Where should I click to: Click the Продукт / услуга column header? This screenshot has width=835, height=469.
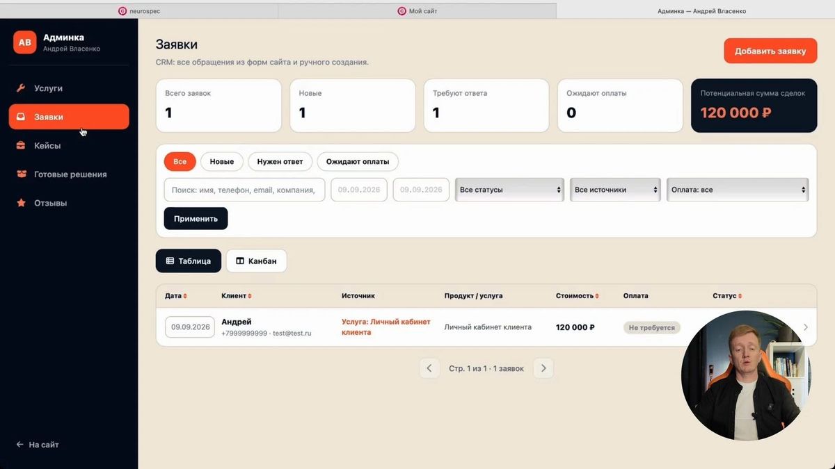pos(473,296)
